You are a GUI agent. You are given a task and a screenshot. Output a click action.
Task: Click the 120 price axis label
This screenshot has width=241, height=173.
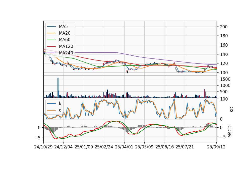[224, 63]
